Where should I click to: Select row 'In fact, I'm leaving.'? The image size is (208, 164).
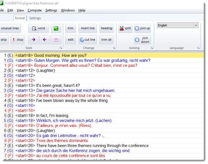[x=102, y=116]
